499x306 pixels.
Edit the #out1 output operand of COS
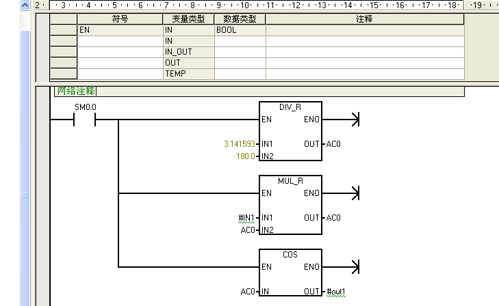point(336,292)
